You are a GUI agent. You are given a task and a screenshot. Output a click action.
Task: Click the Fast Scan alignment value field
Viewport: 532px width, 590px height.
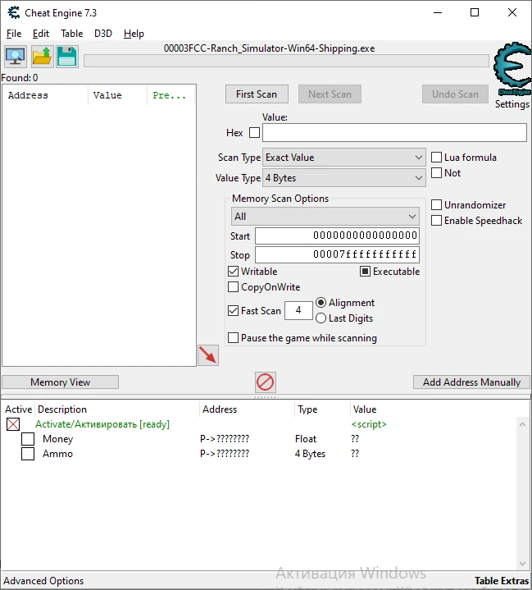click(298, 310)
